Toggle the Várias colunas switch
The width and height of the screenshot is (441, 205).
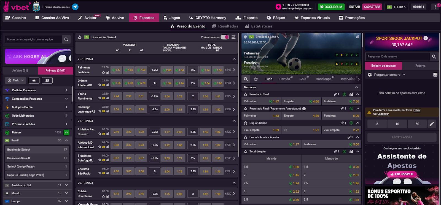pos(225,37)
